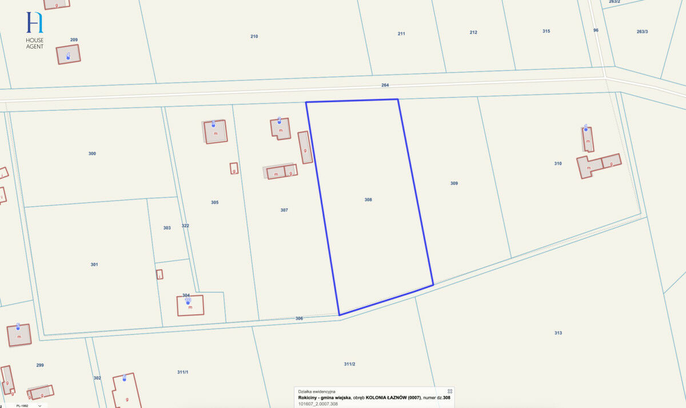This screenshot has height=408, width=686.
Task: Click the address marker on parcel 311/1 building
Action: point(124,378)
